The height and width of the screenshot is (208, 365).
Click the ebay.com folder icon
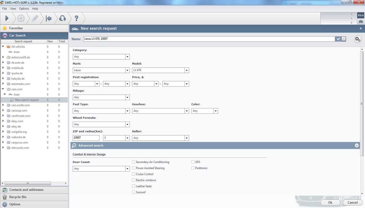coord(8,121)
